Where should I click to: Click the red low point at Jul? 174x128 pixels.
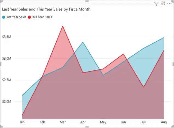(x=144, y=87)
